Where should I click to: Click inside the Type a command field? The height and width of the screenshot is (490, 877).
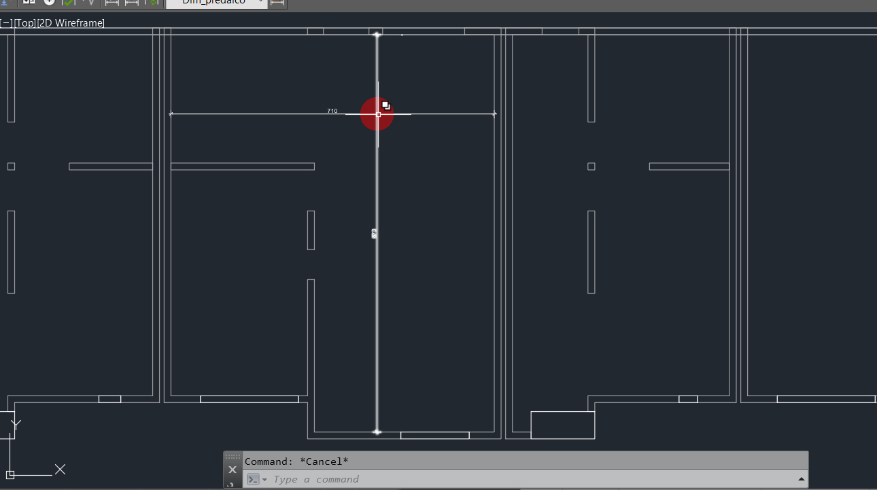point(408,479)
